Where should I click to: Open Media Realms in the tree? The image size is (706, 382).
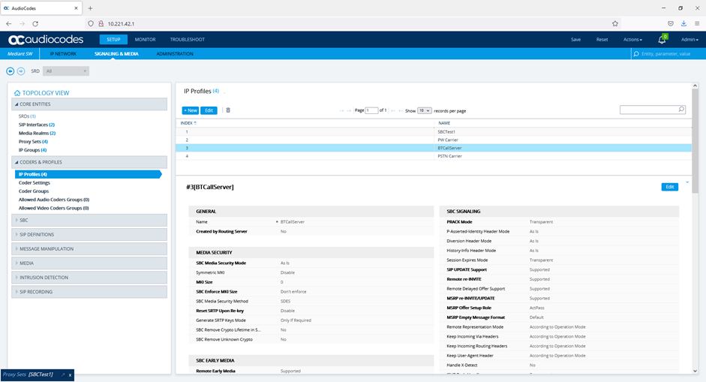click(x=37, y=134)
